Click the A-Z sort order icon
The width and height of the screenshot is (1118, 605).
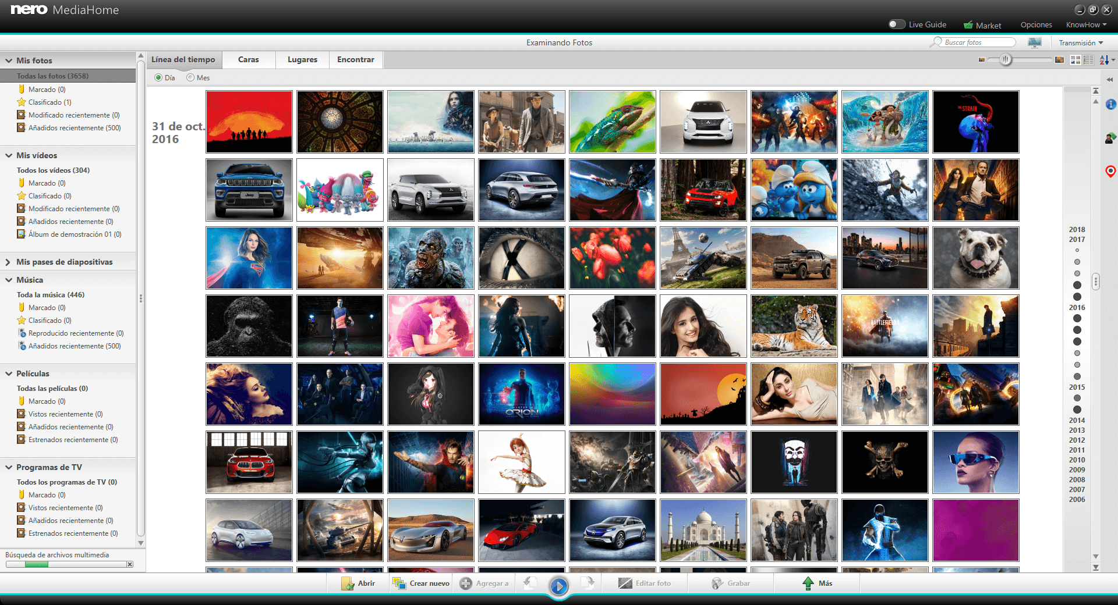click(x=1104, y=60)
